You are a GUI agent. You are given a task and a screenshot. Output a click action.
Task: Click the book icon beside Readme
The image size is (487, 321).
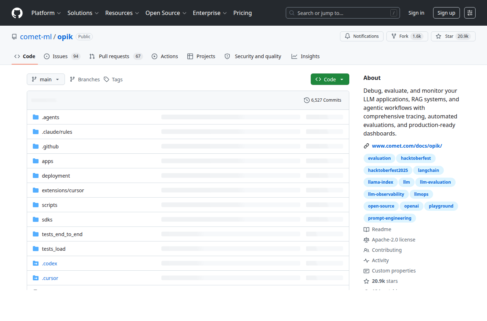366,229
